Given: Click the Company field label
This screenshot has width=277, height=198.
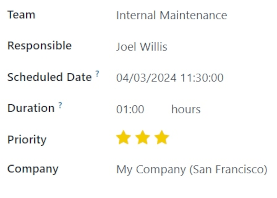Looking at the screenshot, I should [x=33, y=169].
